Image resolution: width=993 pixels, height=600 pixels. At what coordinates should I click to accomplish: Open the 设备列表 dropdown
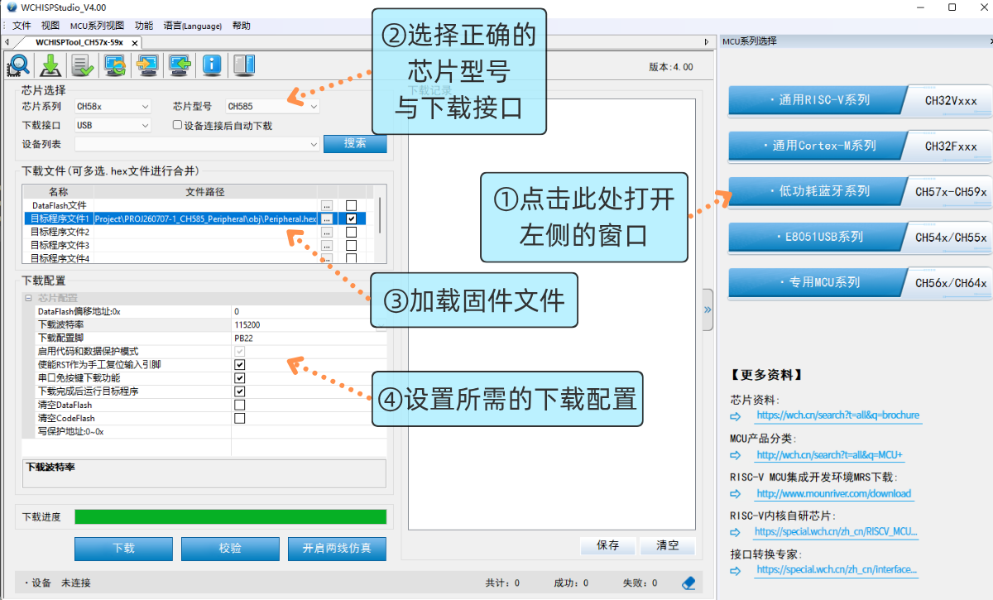197,144
